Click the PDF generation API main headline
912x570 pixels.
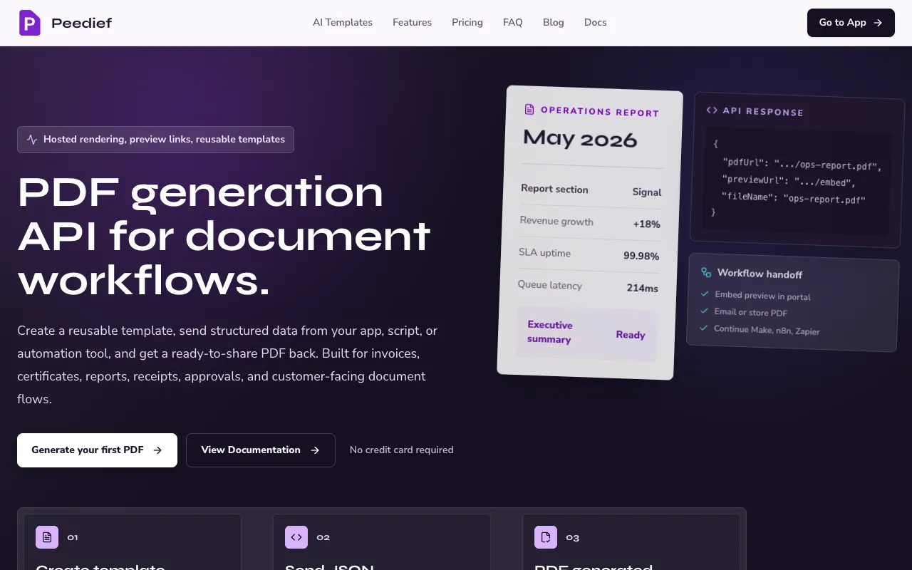(224, 237)
